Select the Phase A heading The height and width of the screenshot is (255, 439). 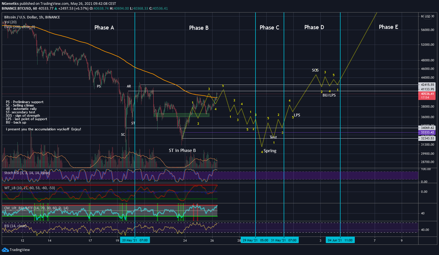(104, 28)
